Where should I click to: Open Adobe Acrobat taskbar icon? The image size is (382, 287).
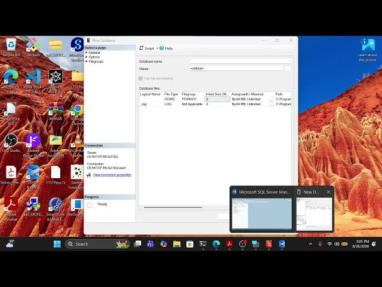click(x=229, y=244)
